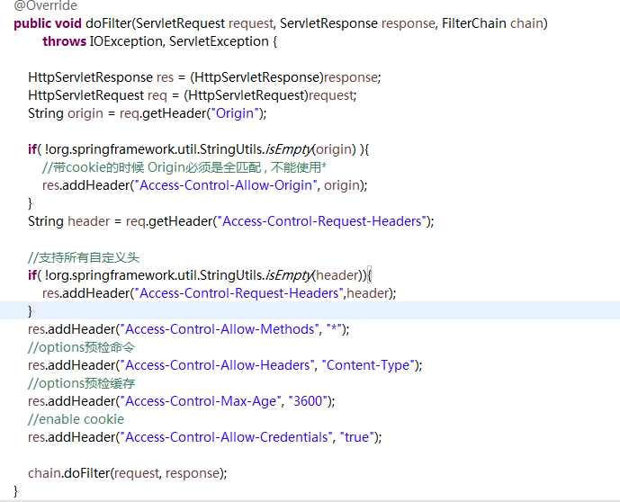This screenshot has width=620, height=502.
Task: Click the ServletResponse parameter type
Action: pyautogui.click(x=329, y=23)
